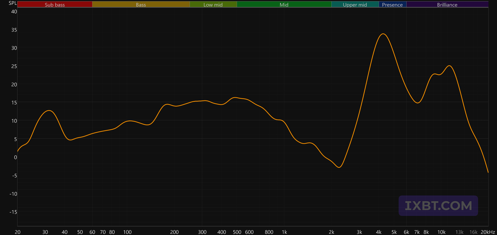497x235 pixels.
Task: Click the 5k frequency axis label
Action: pos(394,232)
